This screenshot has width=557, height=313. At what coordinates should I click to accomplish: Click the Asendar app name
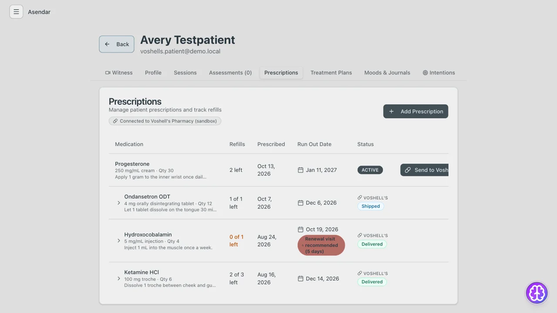39,12
